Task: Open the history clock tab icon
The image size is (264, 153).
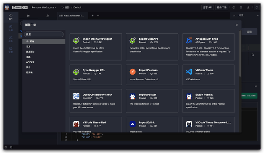Action: [47, 16]
